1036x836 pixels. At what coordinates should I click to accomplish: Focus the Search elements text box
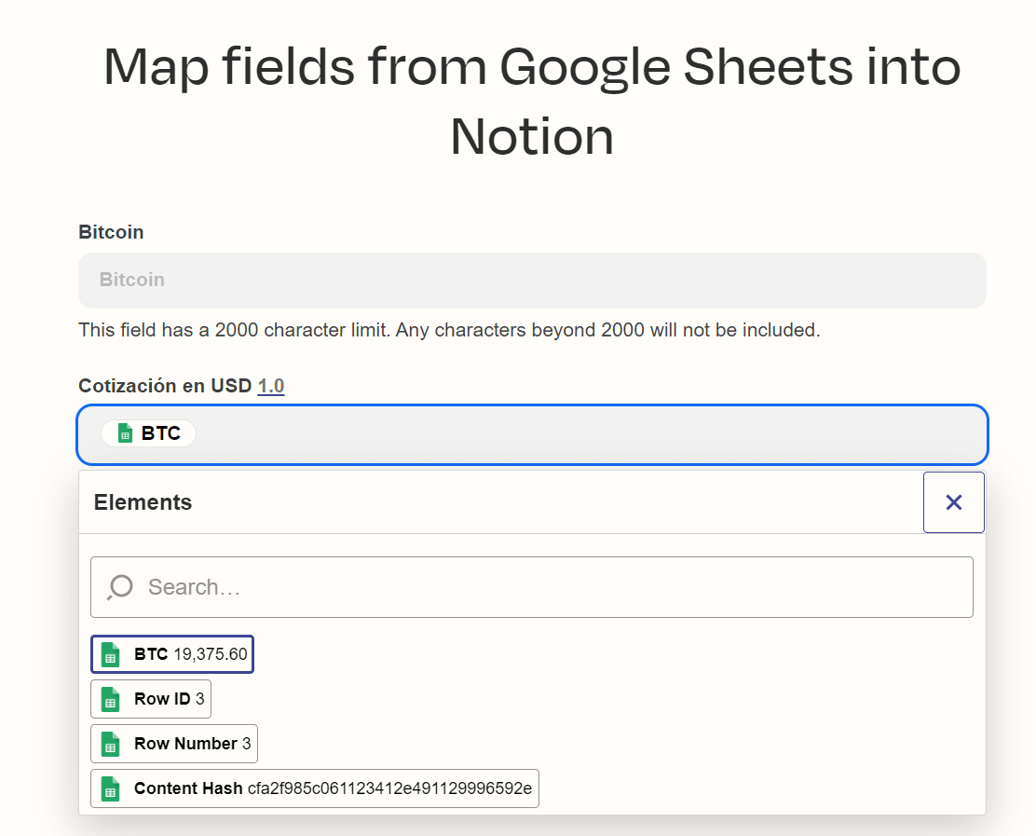(550, 587)
